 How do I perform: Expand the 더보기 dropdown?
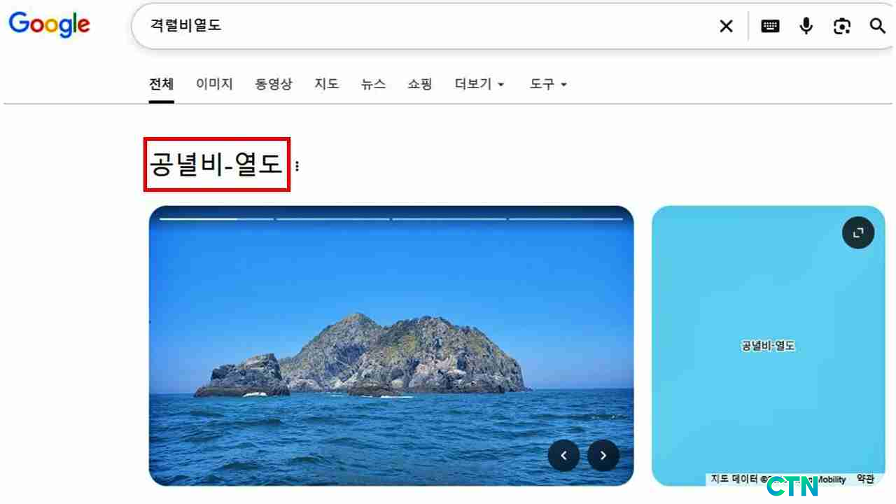click(x=479, y=84)
